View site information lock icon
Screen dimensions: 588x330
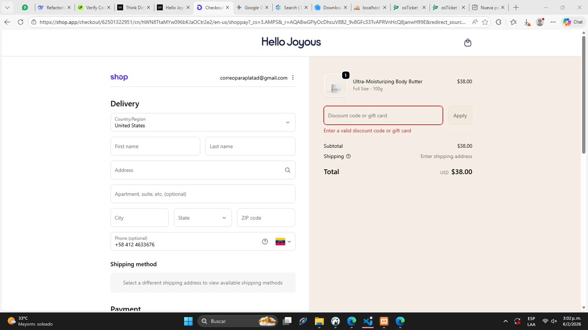point(34,22)
